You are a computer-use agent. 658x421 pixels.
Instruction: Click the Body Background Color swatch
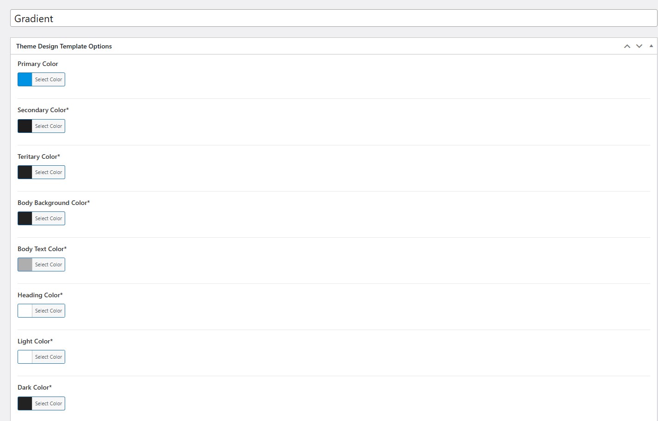(x=25, y=218)
